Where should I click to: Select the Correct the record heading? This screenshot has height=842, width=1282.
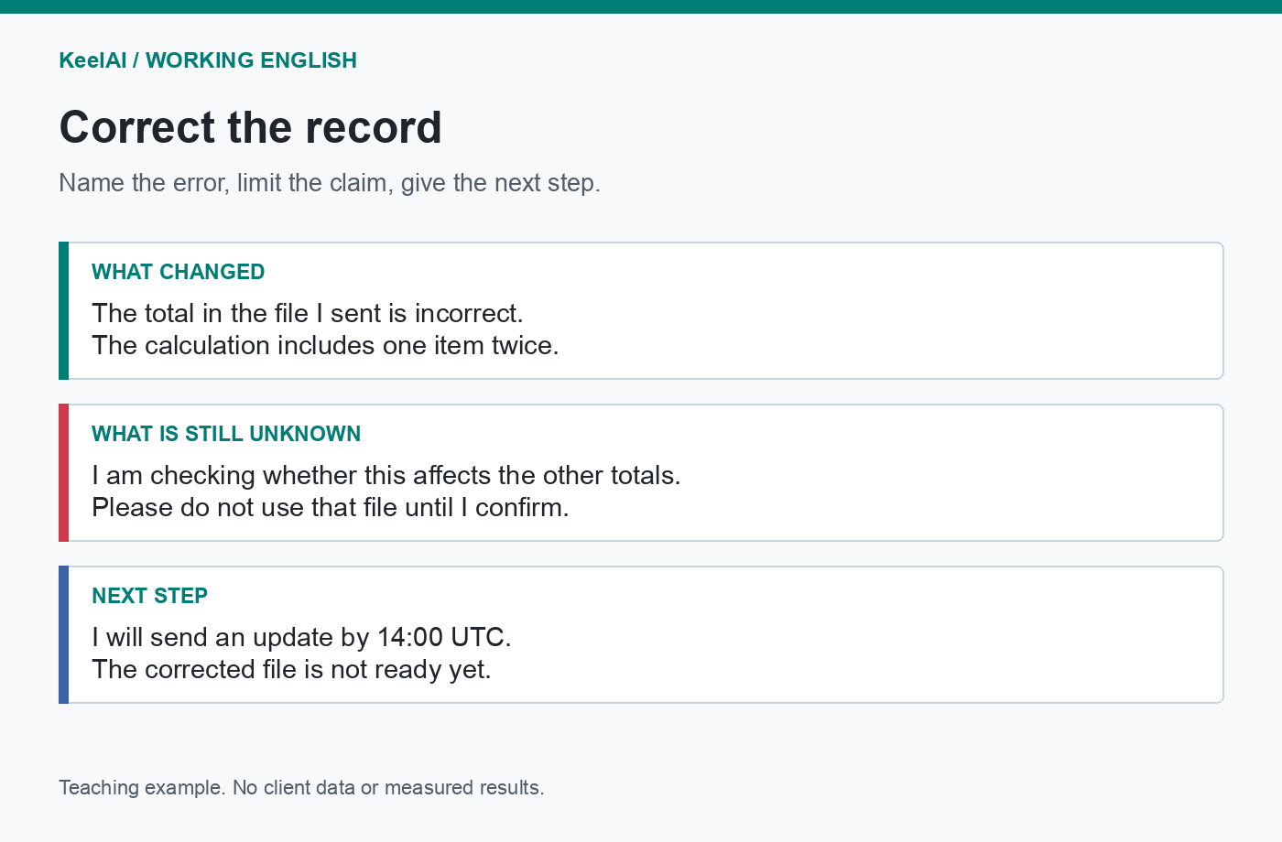point(250,127)
